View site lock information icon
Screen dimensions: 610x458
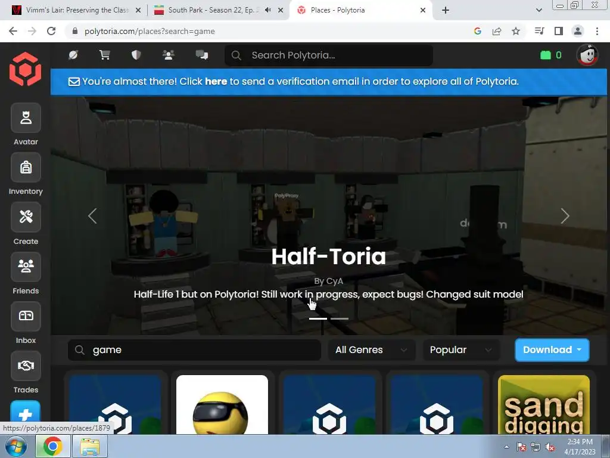75,31
